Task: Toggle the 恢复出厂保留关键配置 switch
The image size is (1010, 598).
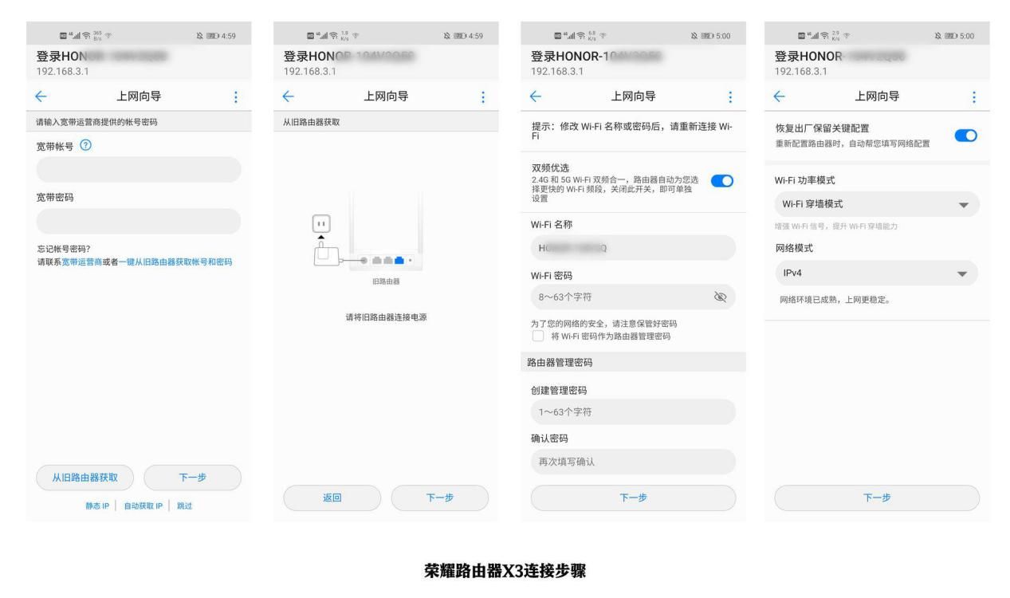Action: pyautogui.click(x=965, y=135)
